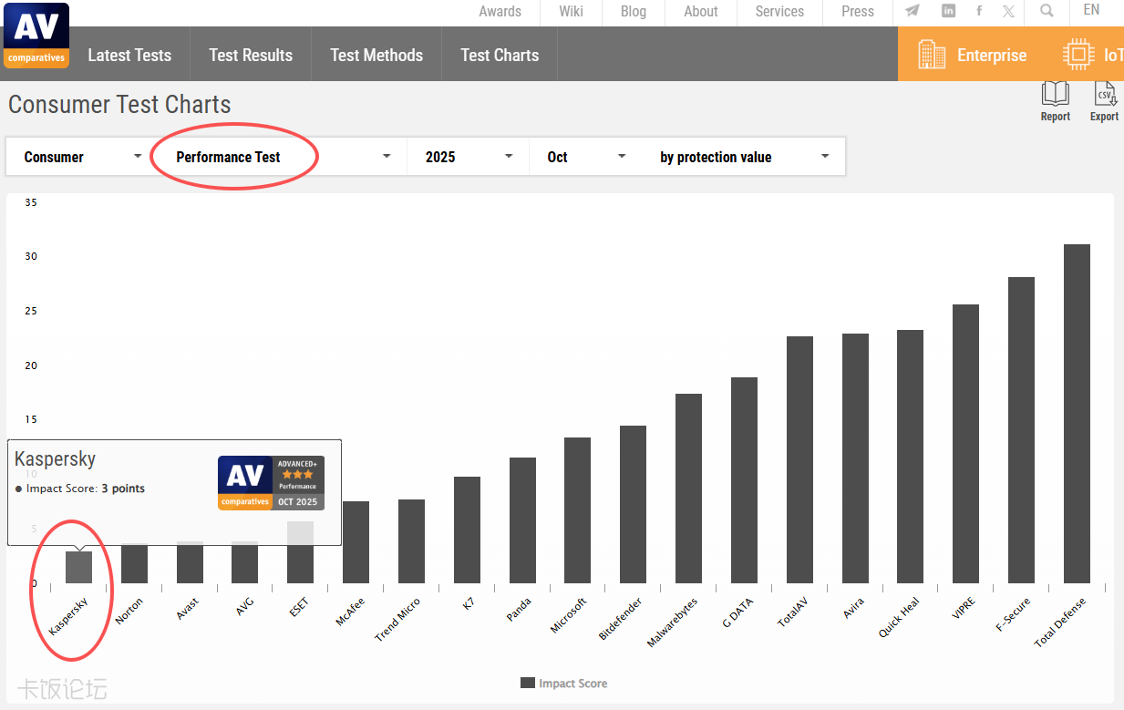Open the 'by protection value' sort dropdown
The height and width of the screenshot is (710, 1124).
(x=744, y=157)
